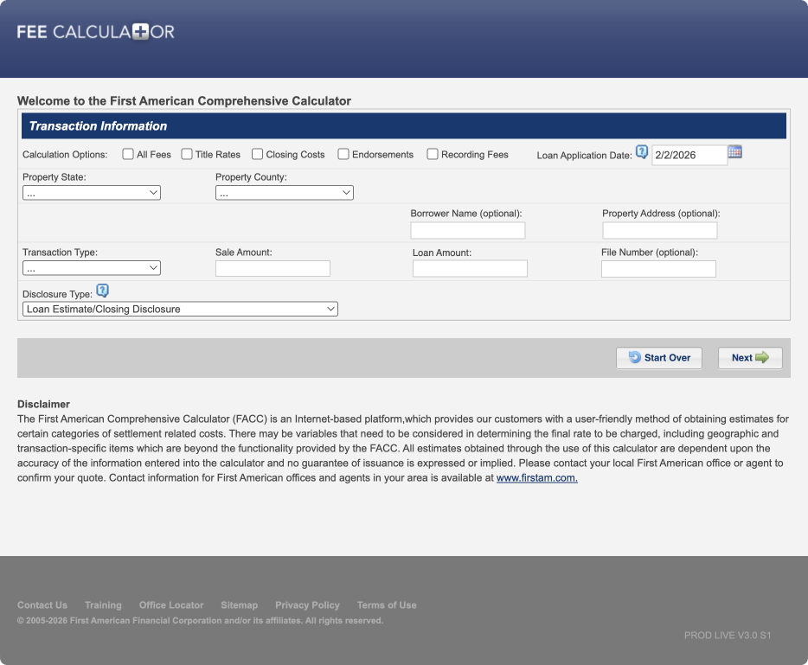This screenshot has height=665, width=808.
Task: Open the Disclosure Type selector
Action: [179, 309]
